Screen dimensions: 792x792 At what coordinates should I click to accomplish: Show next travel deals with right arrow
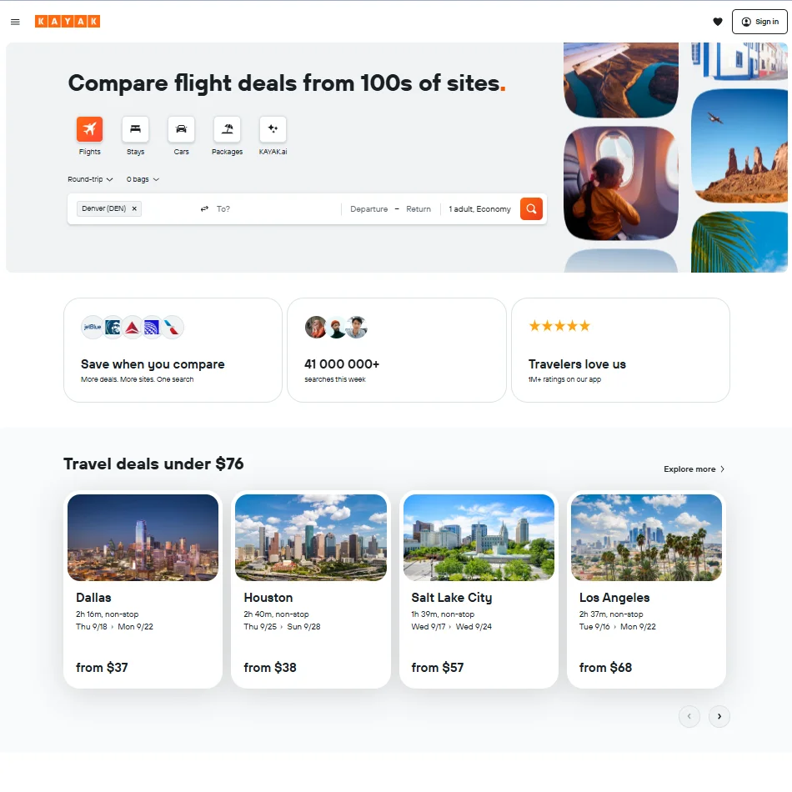point(719,716)
